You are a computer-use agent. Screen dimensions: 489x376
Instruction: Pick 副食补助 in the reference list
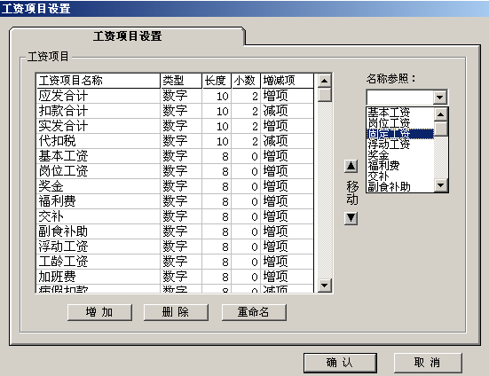(400, 186)
